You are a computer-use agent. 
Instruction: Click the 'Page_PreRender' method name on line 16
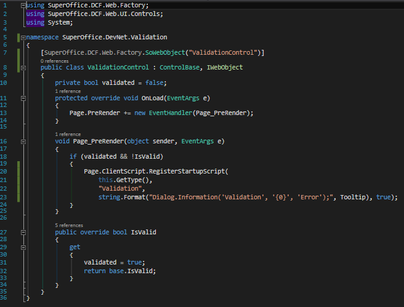pos(98,142)
